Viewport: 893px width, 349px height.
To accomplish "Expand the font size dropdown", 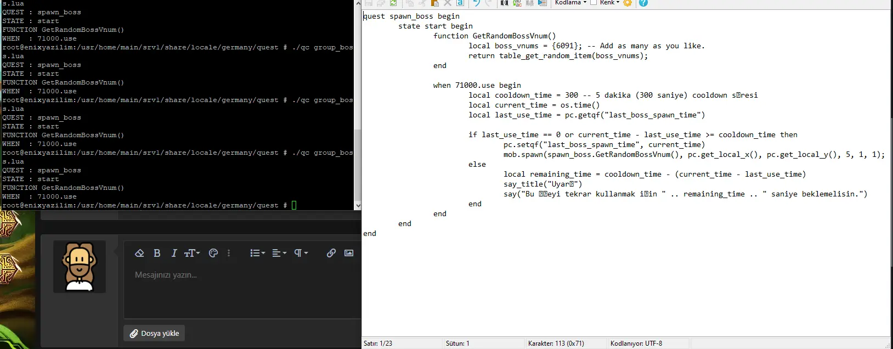I will 192,253.
